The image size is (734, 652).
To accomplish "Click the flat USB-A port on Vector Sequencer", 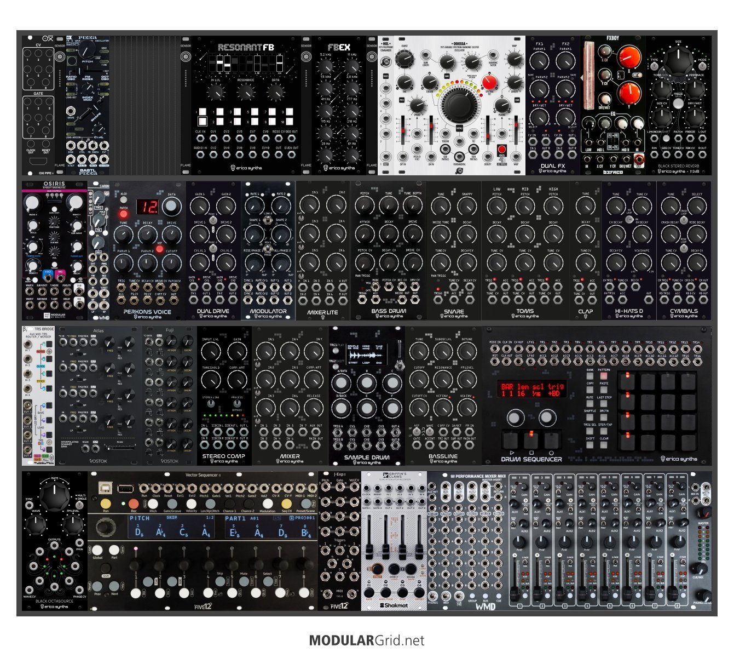I will 125,488.
